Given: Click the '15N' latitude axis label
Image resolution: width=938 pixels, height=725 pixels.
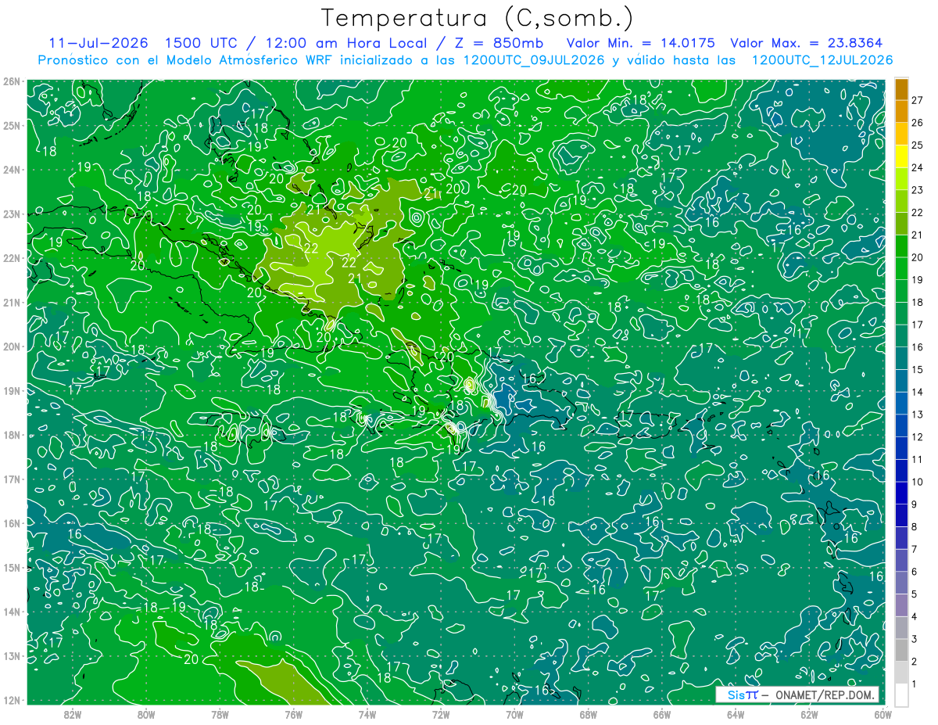Looking at the screenshot, I should point(11,567).
